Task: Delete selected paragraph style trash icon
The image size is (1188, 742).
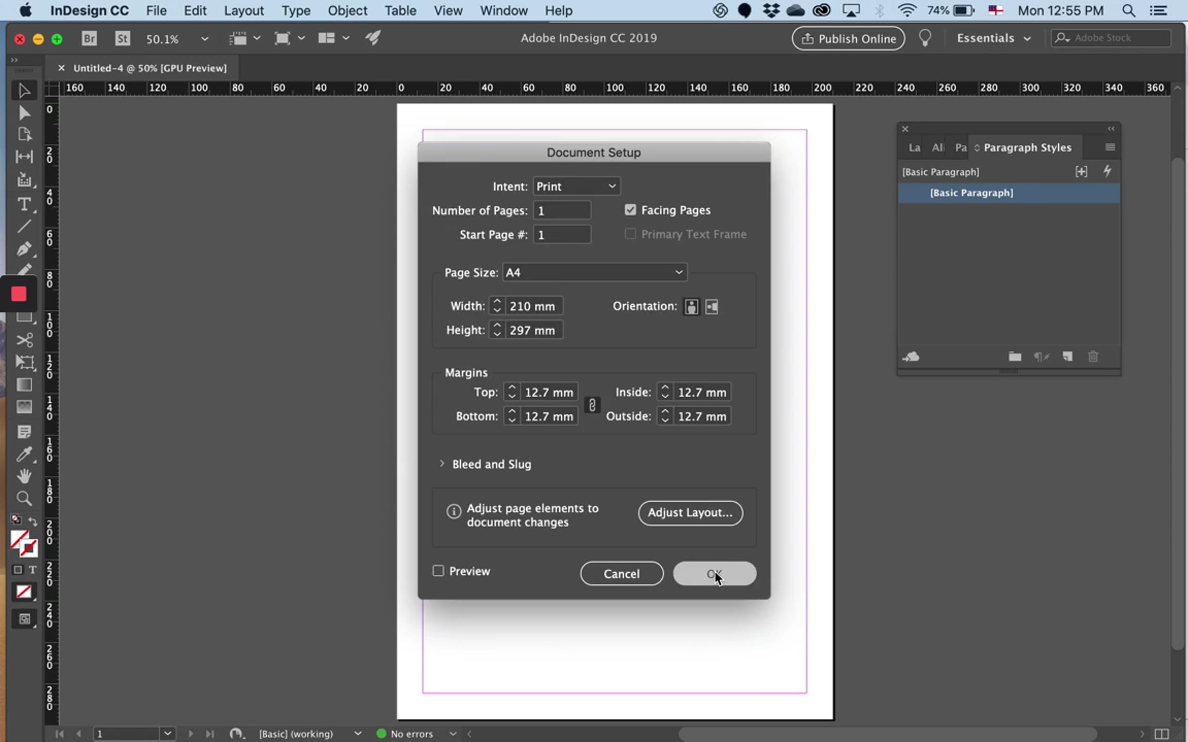Action: tap(1093, 357)
